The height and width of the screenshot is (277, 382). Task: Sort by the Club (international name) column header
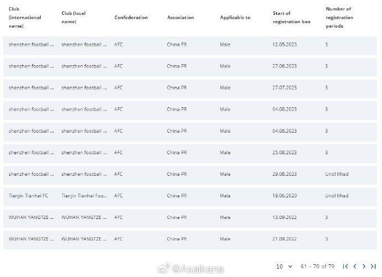tap(25, 18)
